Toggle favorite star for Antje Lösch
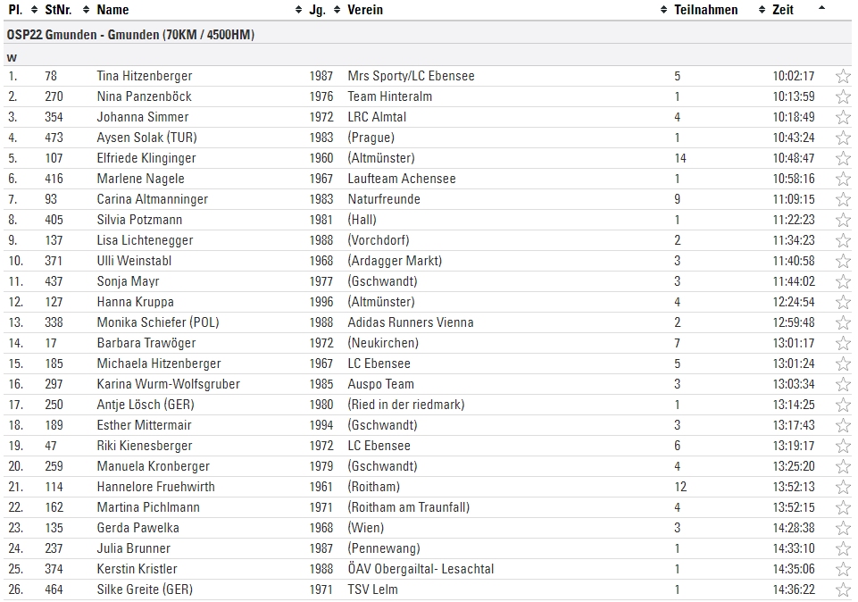858x602 pixels. point(843,405)
